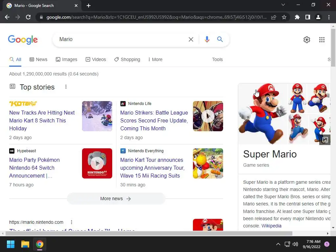Viewport: 336px width, 252px height.
Task: Open the network status tray icon
Action: click(x=287, y=244)
